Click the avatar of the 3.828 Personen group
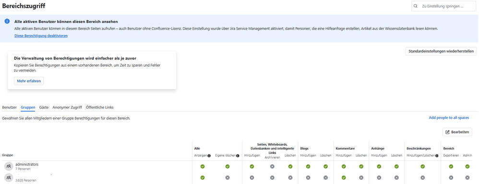The image size is (479, 184). [9, 177]
